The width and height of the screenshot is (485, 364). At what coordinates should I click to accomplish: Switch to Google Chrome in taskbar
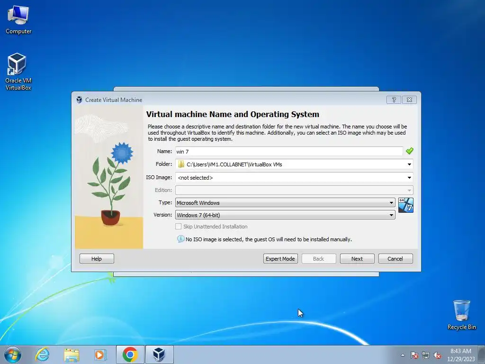(x=130, y=355)
